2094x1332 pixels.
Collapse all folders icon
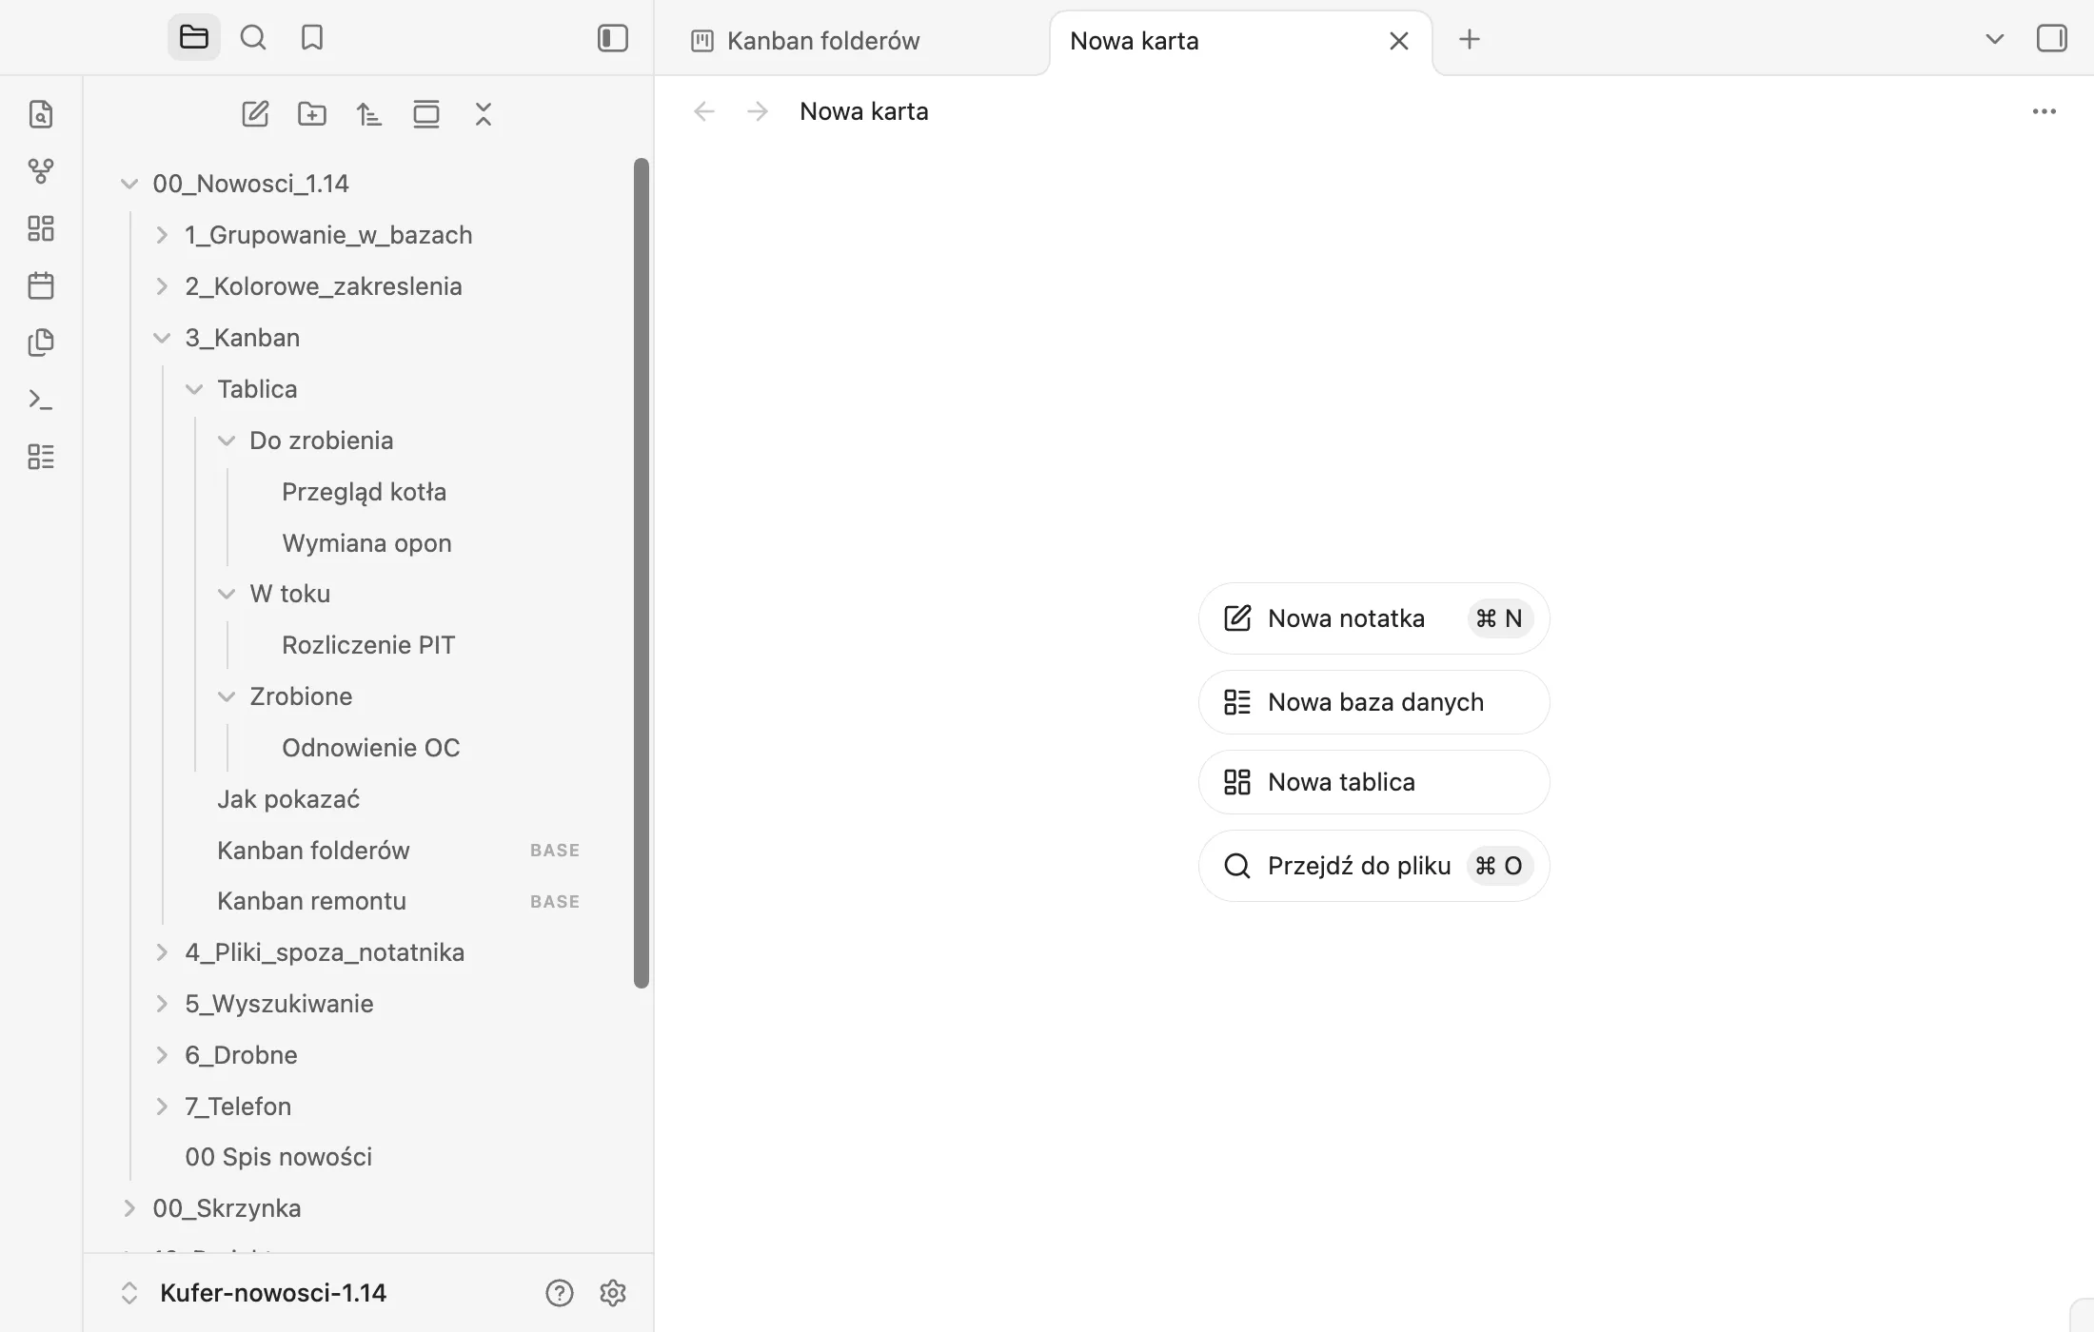tap(484, 114)
